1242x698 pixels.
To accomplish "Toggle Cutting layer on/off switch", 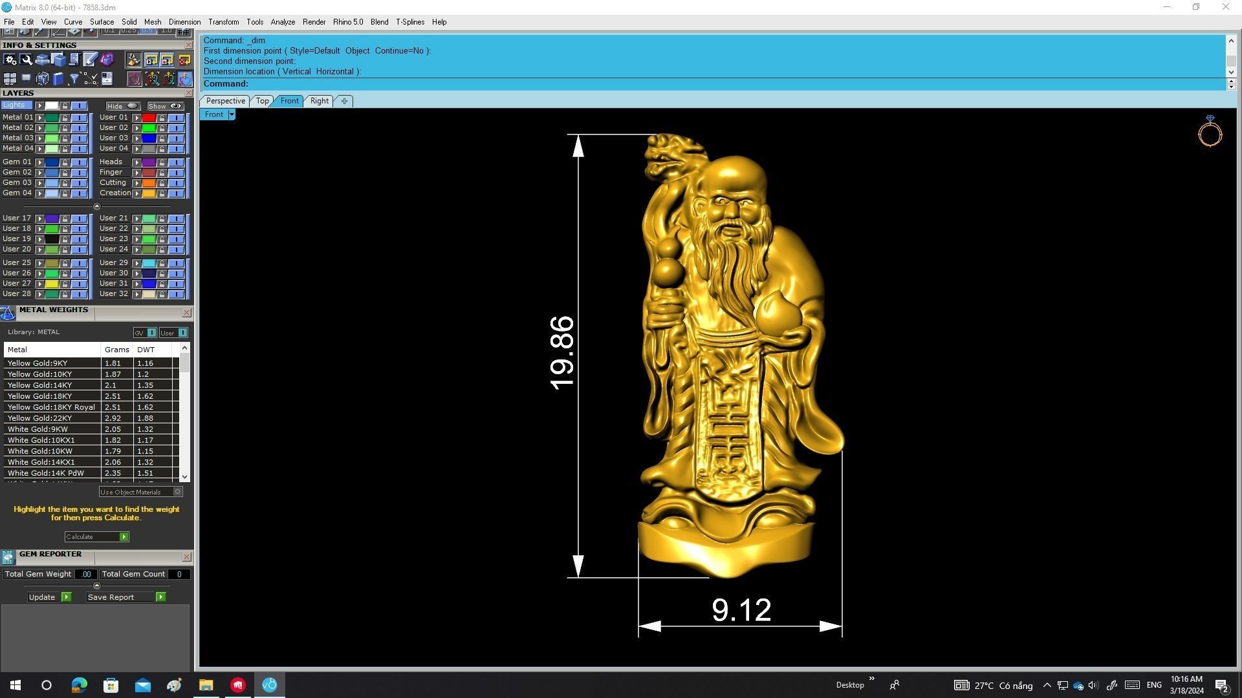I will (176, 184).
